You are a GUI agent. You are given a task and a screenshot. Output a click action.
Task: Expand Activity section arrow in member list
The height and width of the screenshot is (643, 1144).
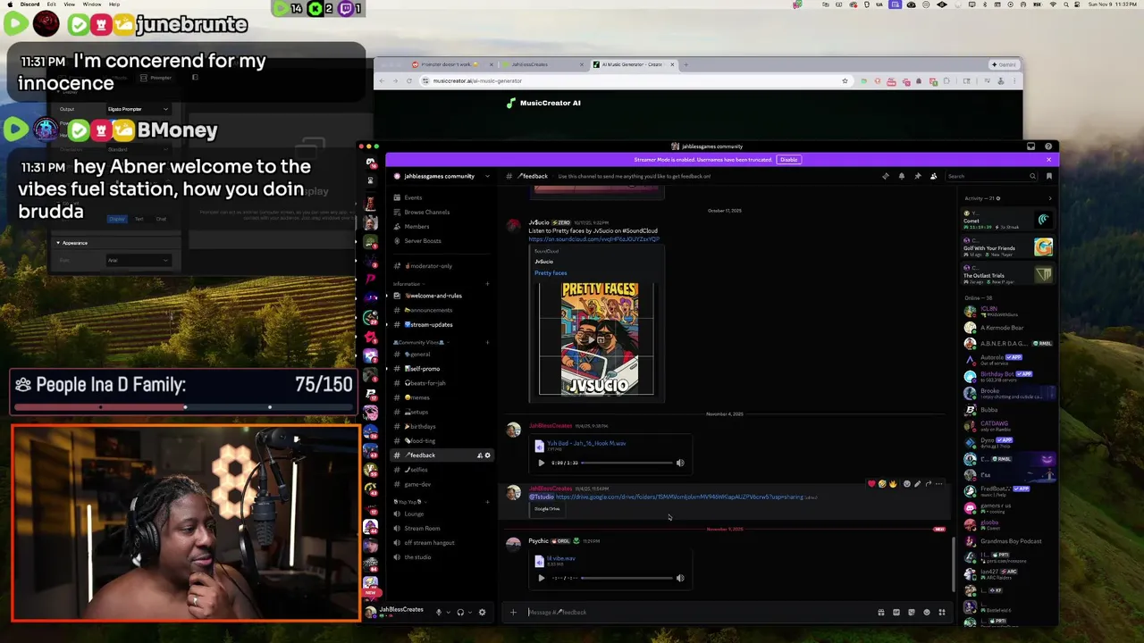(x=1049, y=198)
